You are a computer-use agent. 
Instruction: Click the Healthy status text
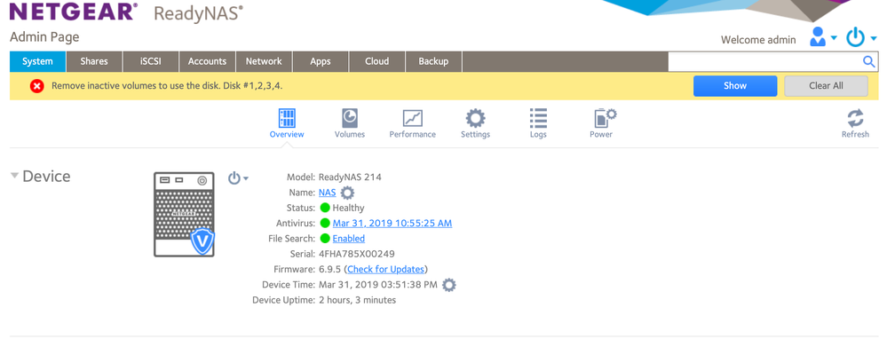(x=348, y=208)
